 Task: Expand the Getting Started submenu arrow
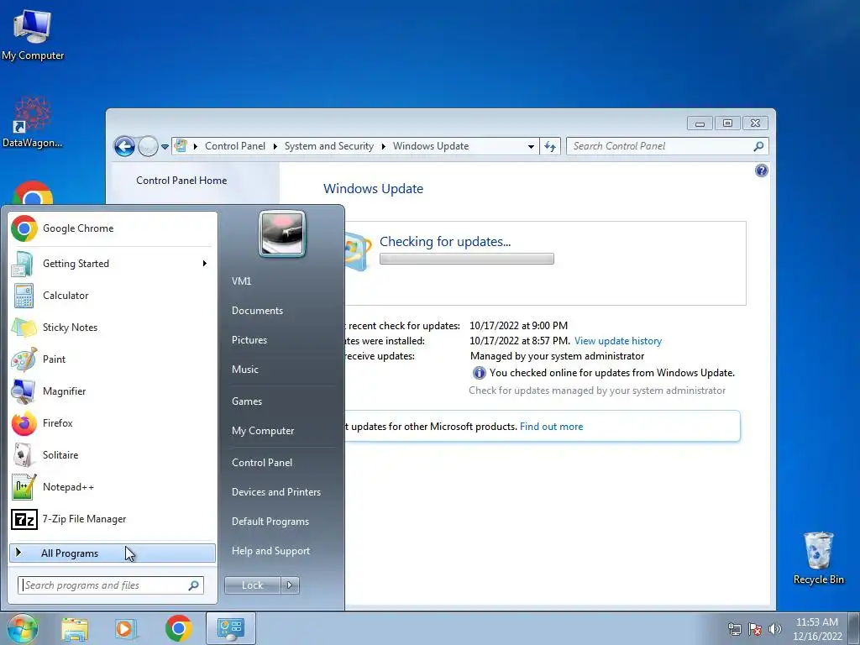tap(205, 264)
